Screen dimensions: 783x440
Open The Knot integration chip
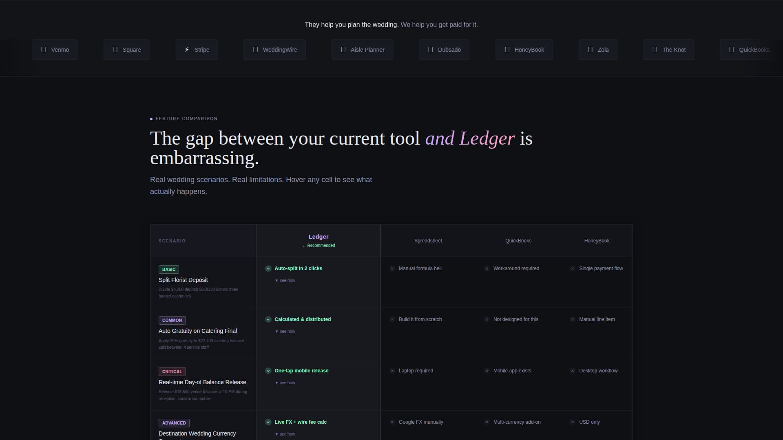[x=669, y=50]
